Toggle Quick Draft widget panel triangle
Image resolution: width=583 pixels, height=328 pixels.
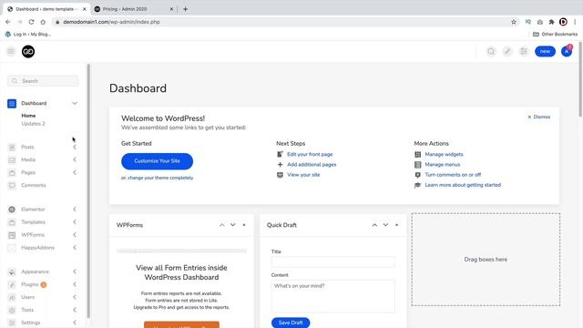tap(397, 225)
